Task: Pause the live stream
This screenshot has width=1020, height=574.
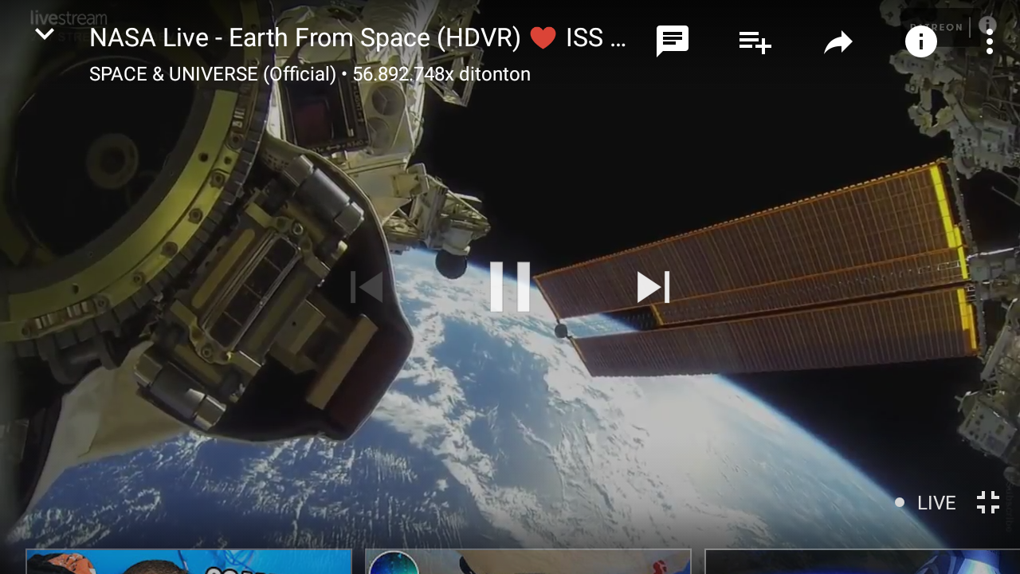Action: [510, 287]
